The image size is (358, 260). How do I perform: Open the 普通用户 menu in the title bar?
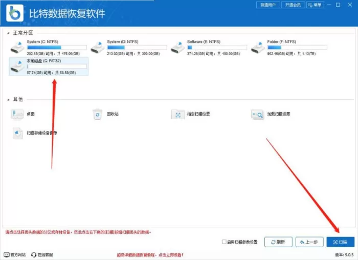tap(268, 5)
